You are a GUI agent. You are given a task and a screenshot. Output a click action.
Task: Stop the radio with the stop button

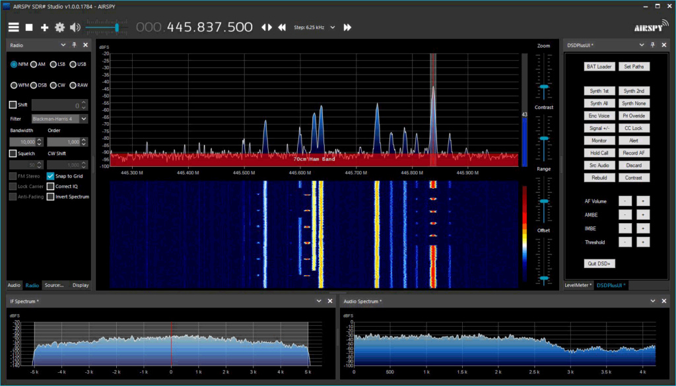(x=29, y=27)
